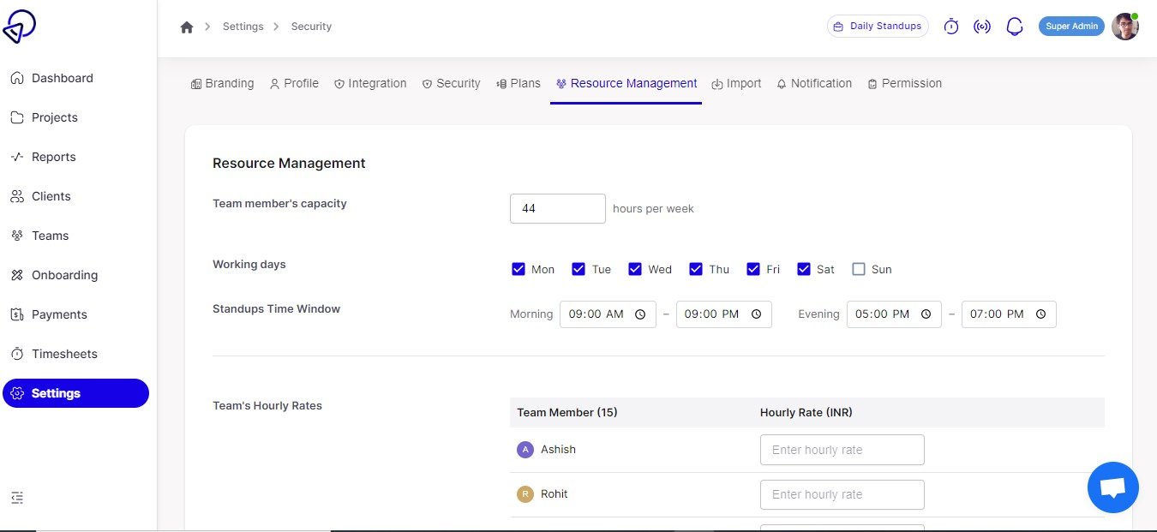Click the stopwatch timer icon in the header
1157x532 pixels.
951,26
